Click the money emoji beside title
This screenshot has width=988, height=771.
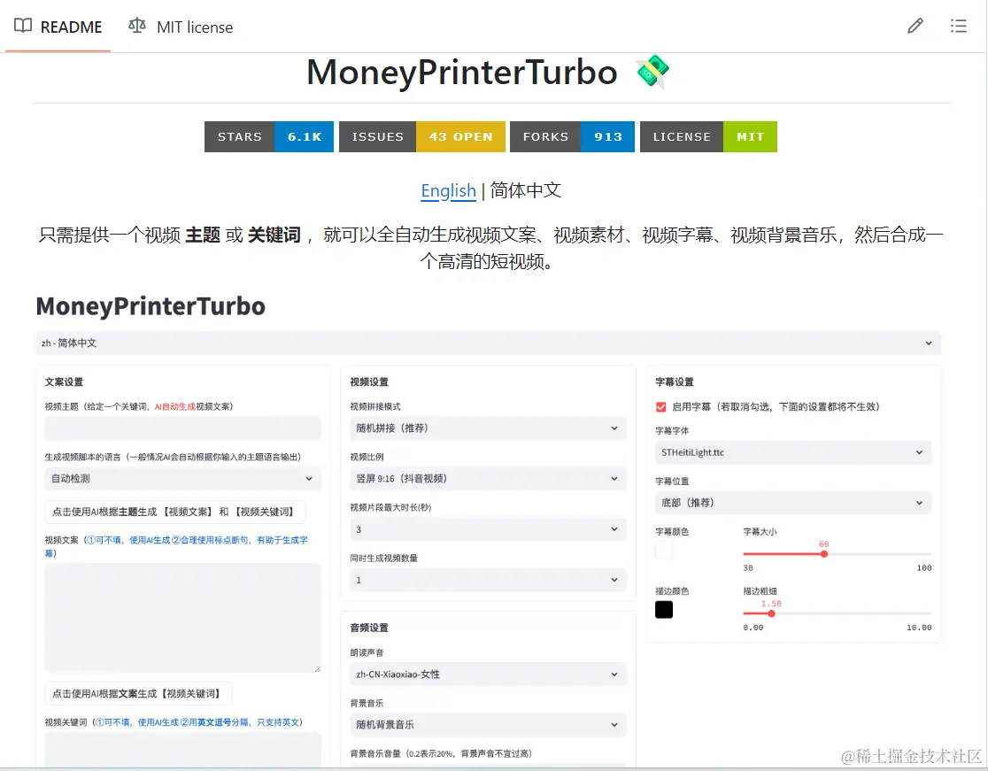pyautogui.click(x=652, y=71)
